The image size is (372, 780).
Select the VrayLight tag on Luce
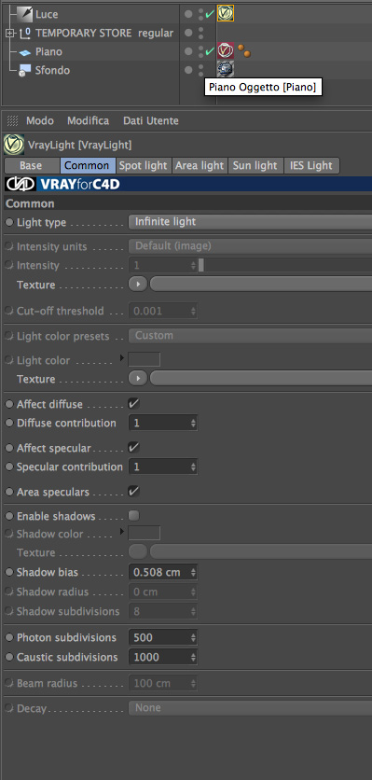pos(226,13)
